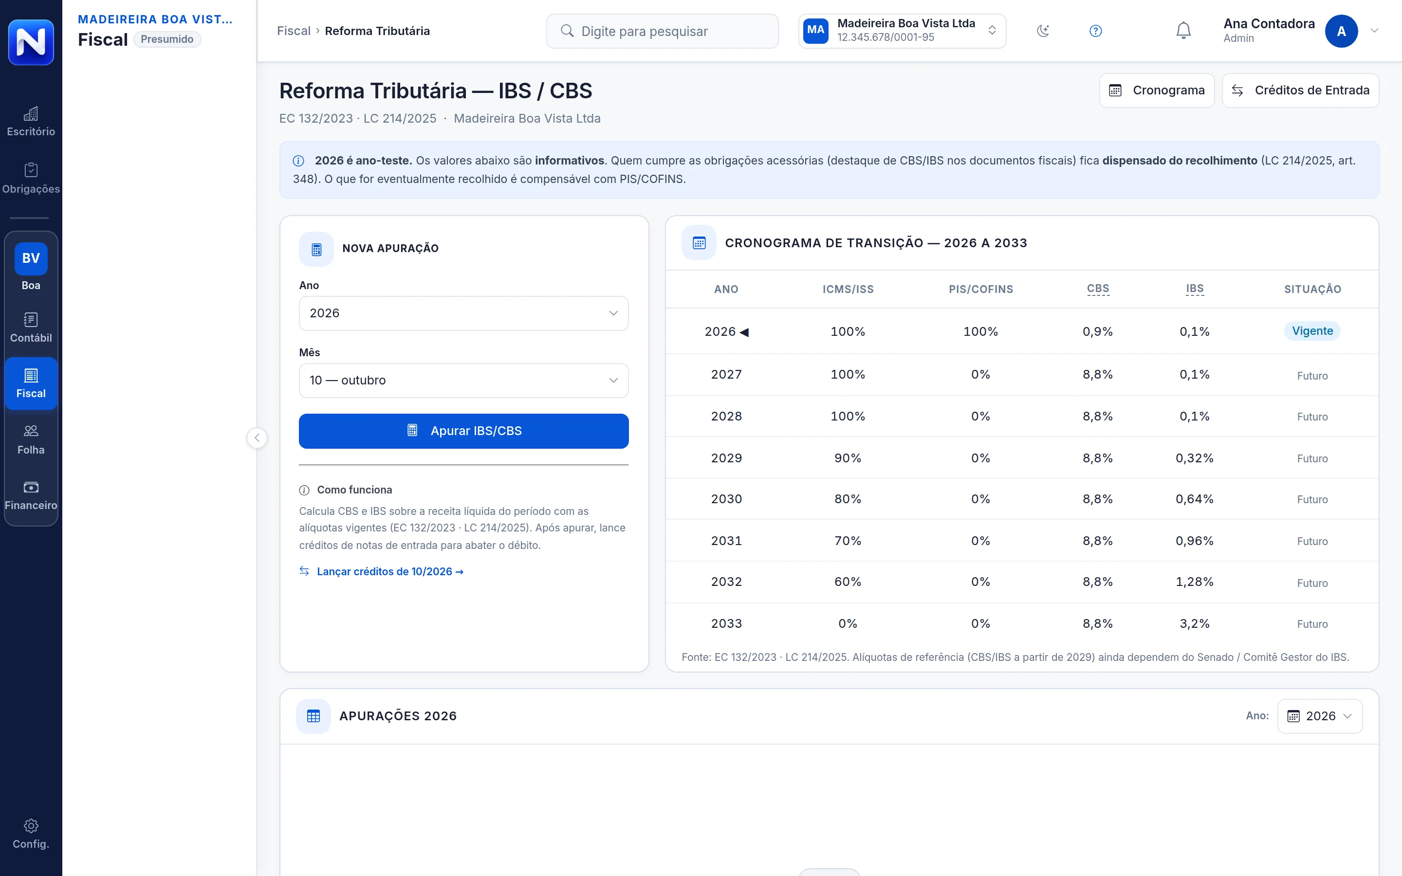Open the Fiscal module in sidebar

[31, 383]
